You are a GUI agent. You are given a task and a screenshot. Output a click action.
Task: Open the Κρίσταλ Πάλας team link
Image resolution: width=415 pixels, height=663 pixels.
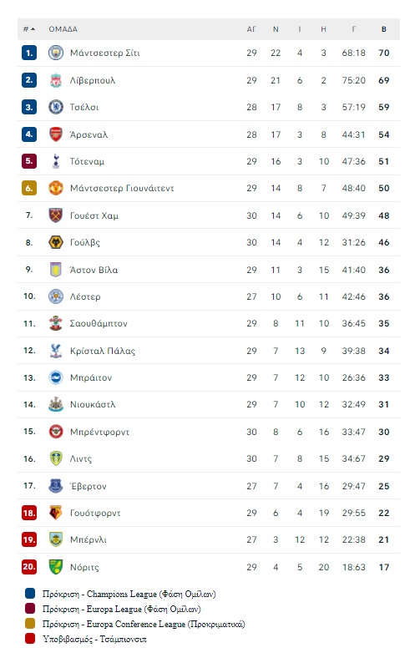point(103,351)
